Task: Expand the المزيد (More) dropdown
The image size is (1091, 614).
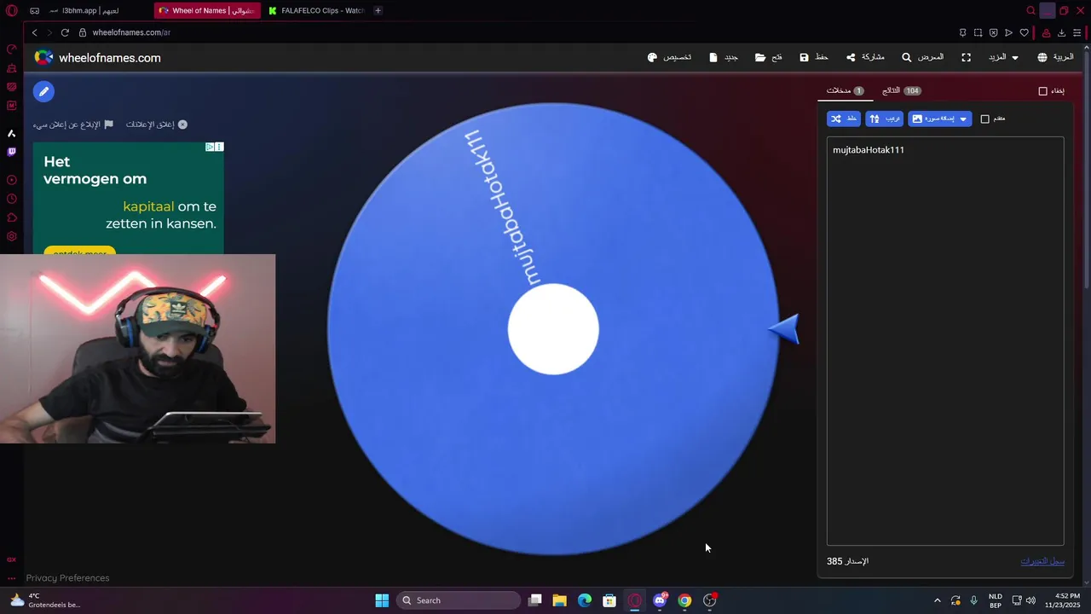Action: 1002,57
